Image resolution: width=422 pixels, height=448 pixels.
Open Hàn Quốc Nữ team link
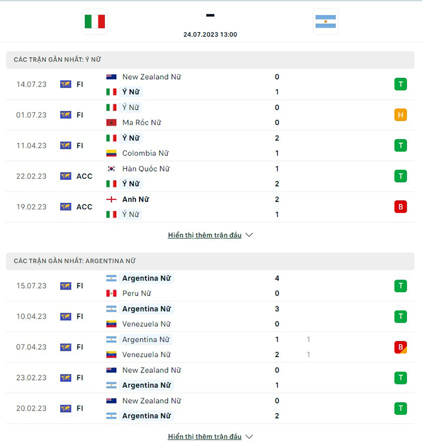pos(146,169)
